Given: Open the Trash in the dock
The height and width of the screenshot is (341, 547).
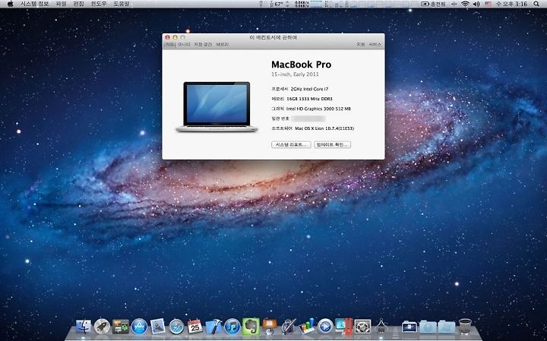Looking at the screenshot, I should click(x=465, y=327).
